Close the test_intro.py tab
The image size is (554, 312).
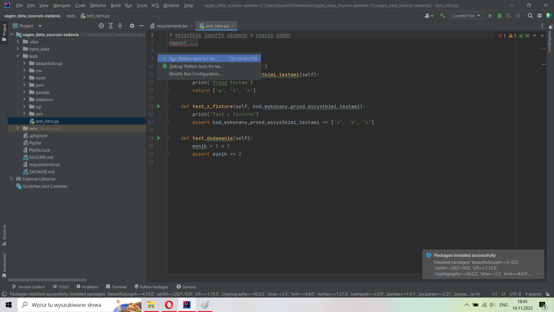pos(233,26)
